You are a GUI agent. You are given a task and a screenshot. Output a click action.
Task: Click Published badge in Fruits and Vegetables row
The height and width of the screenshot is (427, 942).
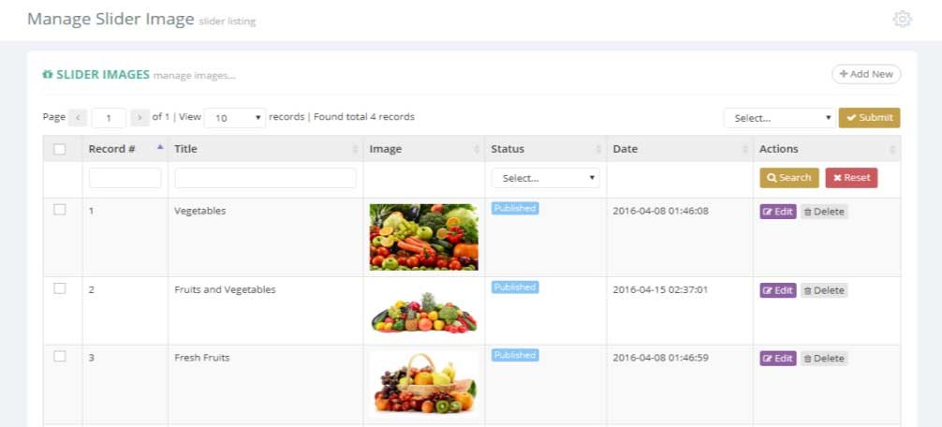pos(515,287)
